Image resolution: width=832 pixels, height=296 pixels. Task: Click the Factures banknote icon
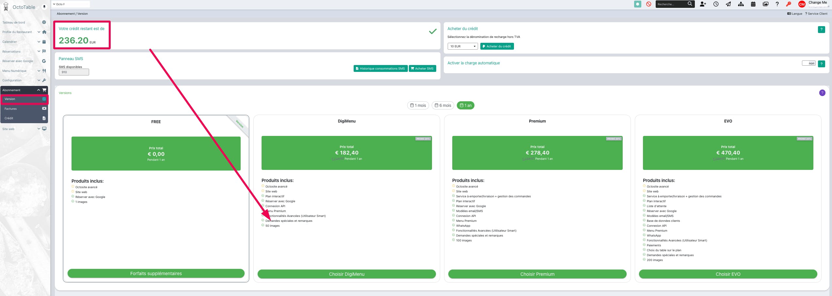tap(44, 108)
